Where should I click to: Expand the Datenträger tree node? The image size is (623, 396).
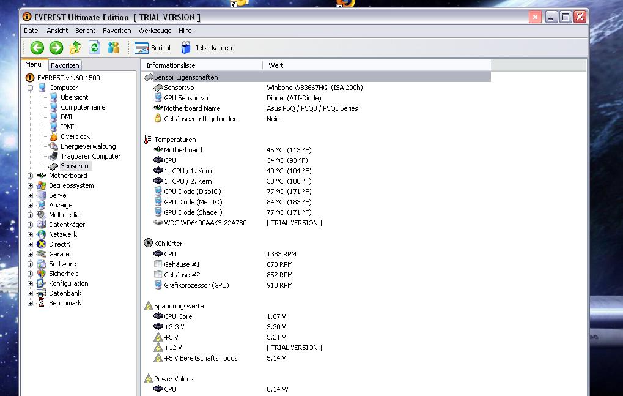tap(30, 225)
